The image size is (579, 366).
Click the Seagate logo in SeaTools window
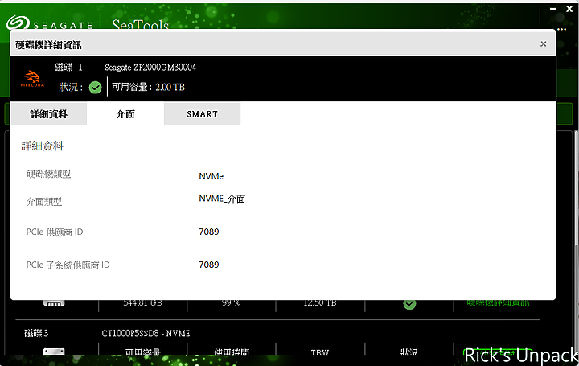[x=49, y=23]
